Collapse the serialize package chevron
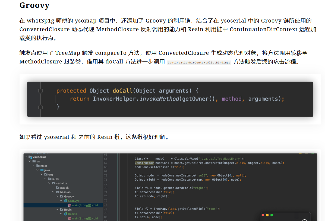Viewport: 325px width, 221px height. 50,183
